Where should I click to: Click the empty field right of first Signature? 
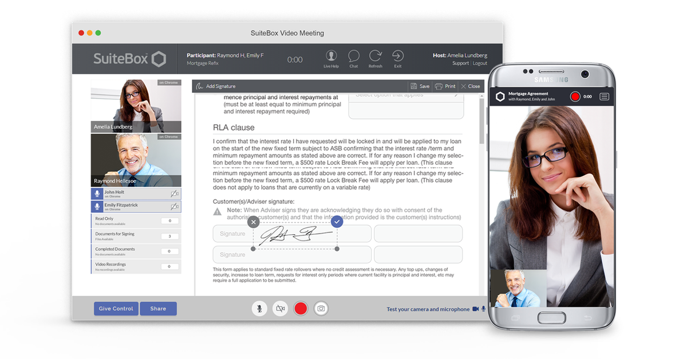point(418,234)
